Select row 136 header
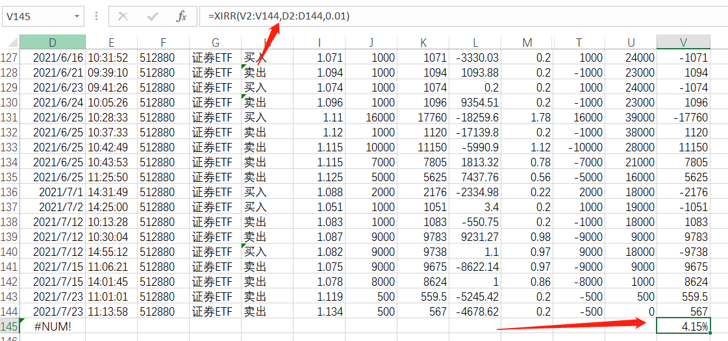Viewport: 728px width, 341px height. pyautogui.click(x=10, y=192)
